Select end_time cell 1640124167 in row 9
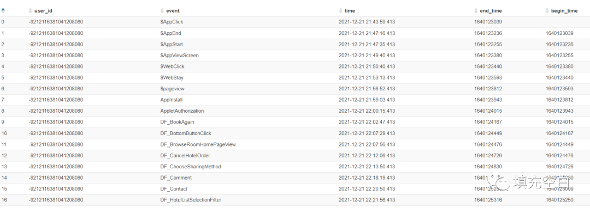590x208 pixels. tap(488, 122)
